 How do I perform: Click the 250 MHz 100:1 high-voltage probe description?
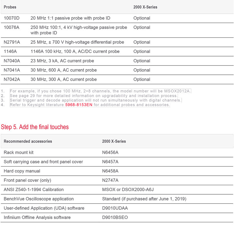click(x=79, y=30)
